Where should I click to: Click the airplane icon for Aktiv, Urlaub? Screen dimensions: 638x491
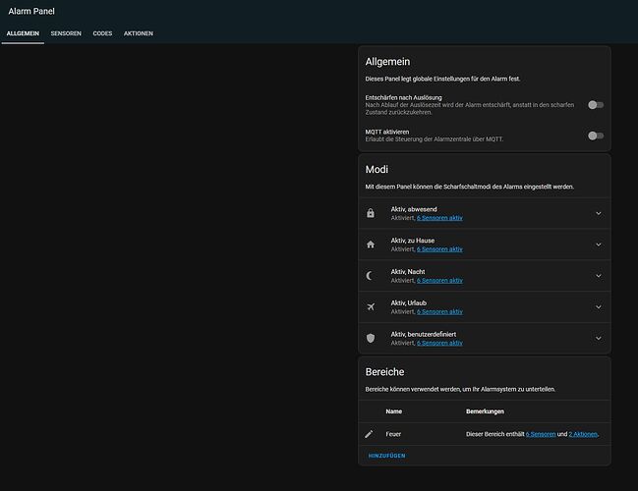pyautogui.click(x=371, y=306)
